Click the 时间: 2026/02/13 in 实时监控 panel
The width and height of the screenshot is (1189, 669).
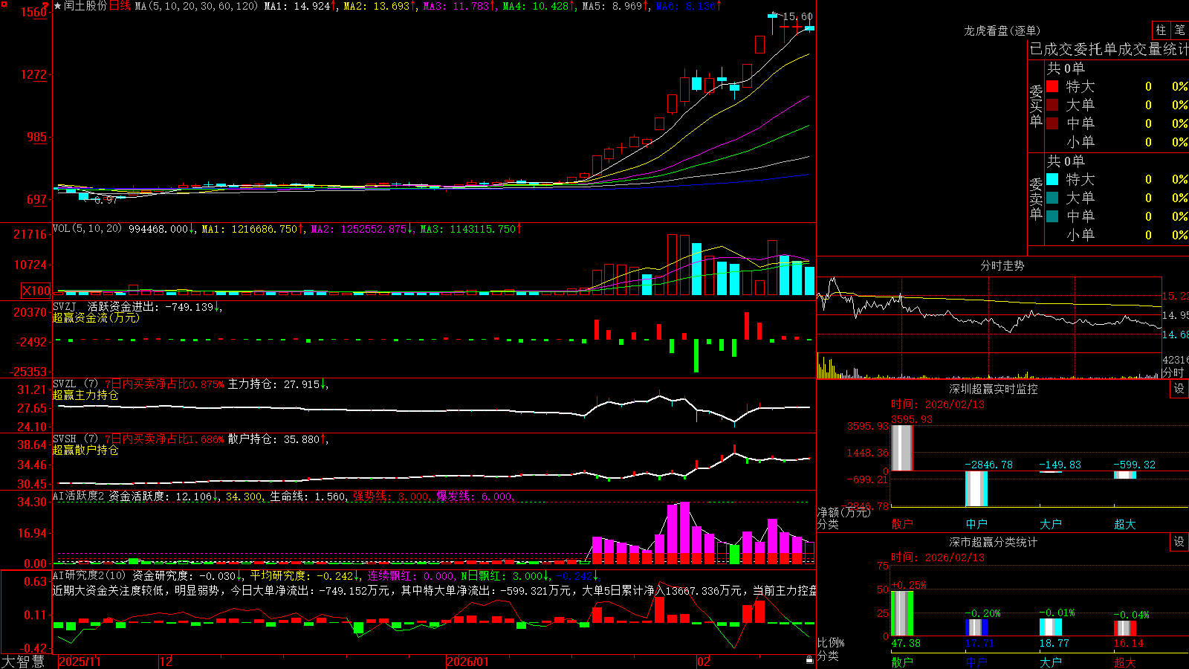point(938,404)
